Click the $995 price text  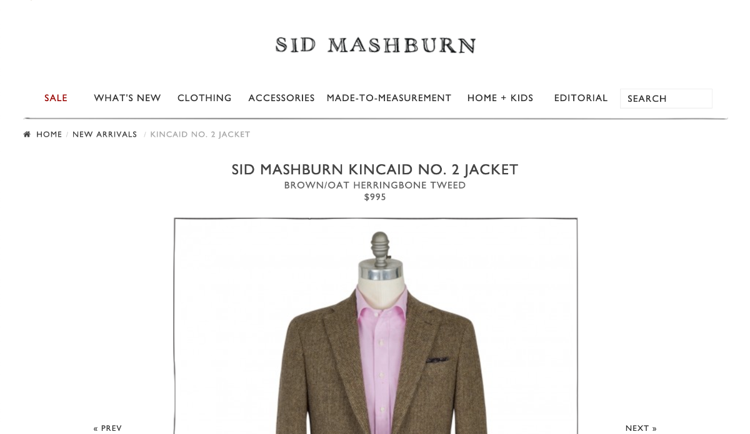click(x=375, y=197)
